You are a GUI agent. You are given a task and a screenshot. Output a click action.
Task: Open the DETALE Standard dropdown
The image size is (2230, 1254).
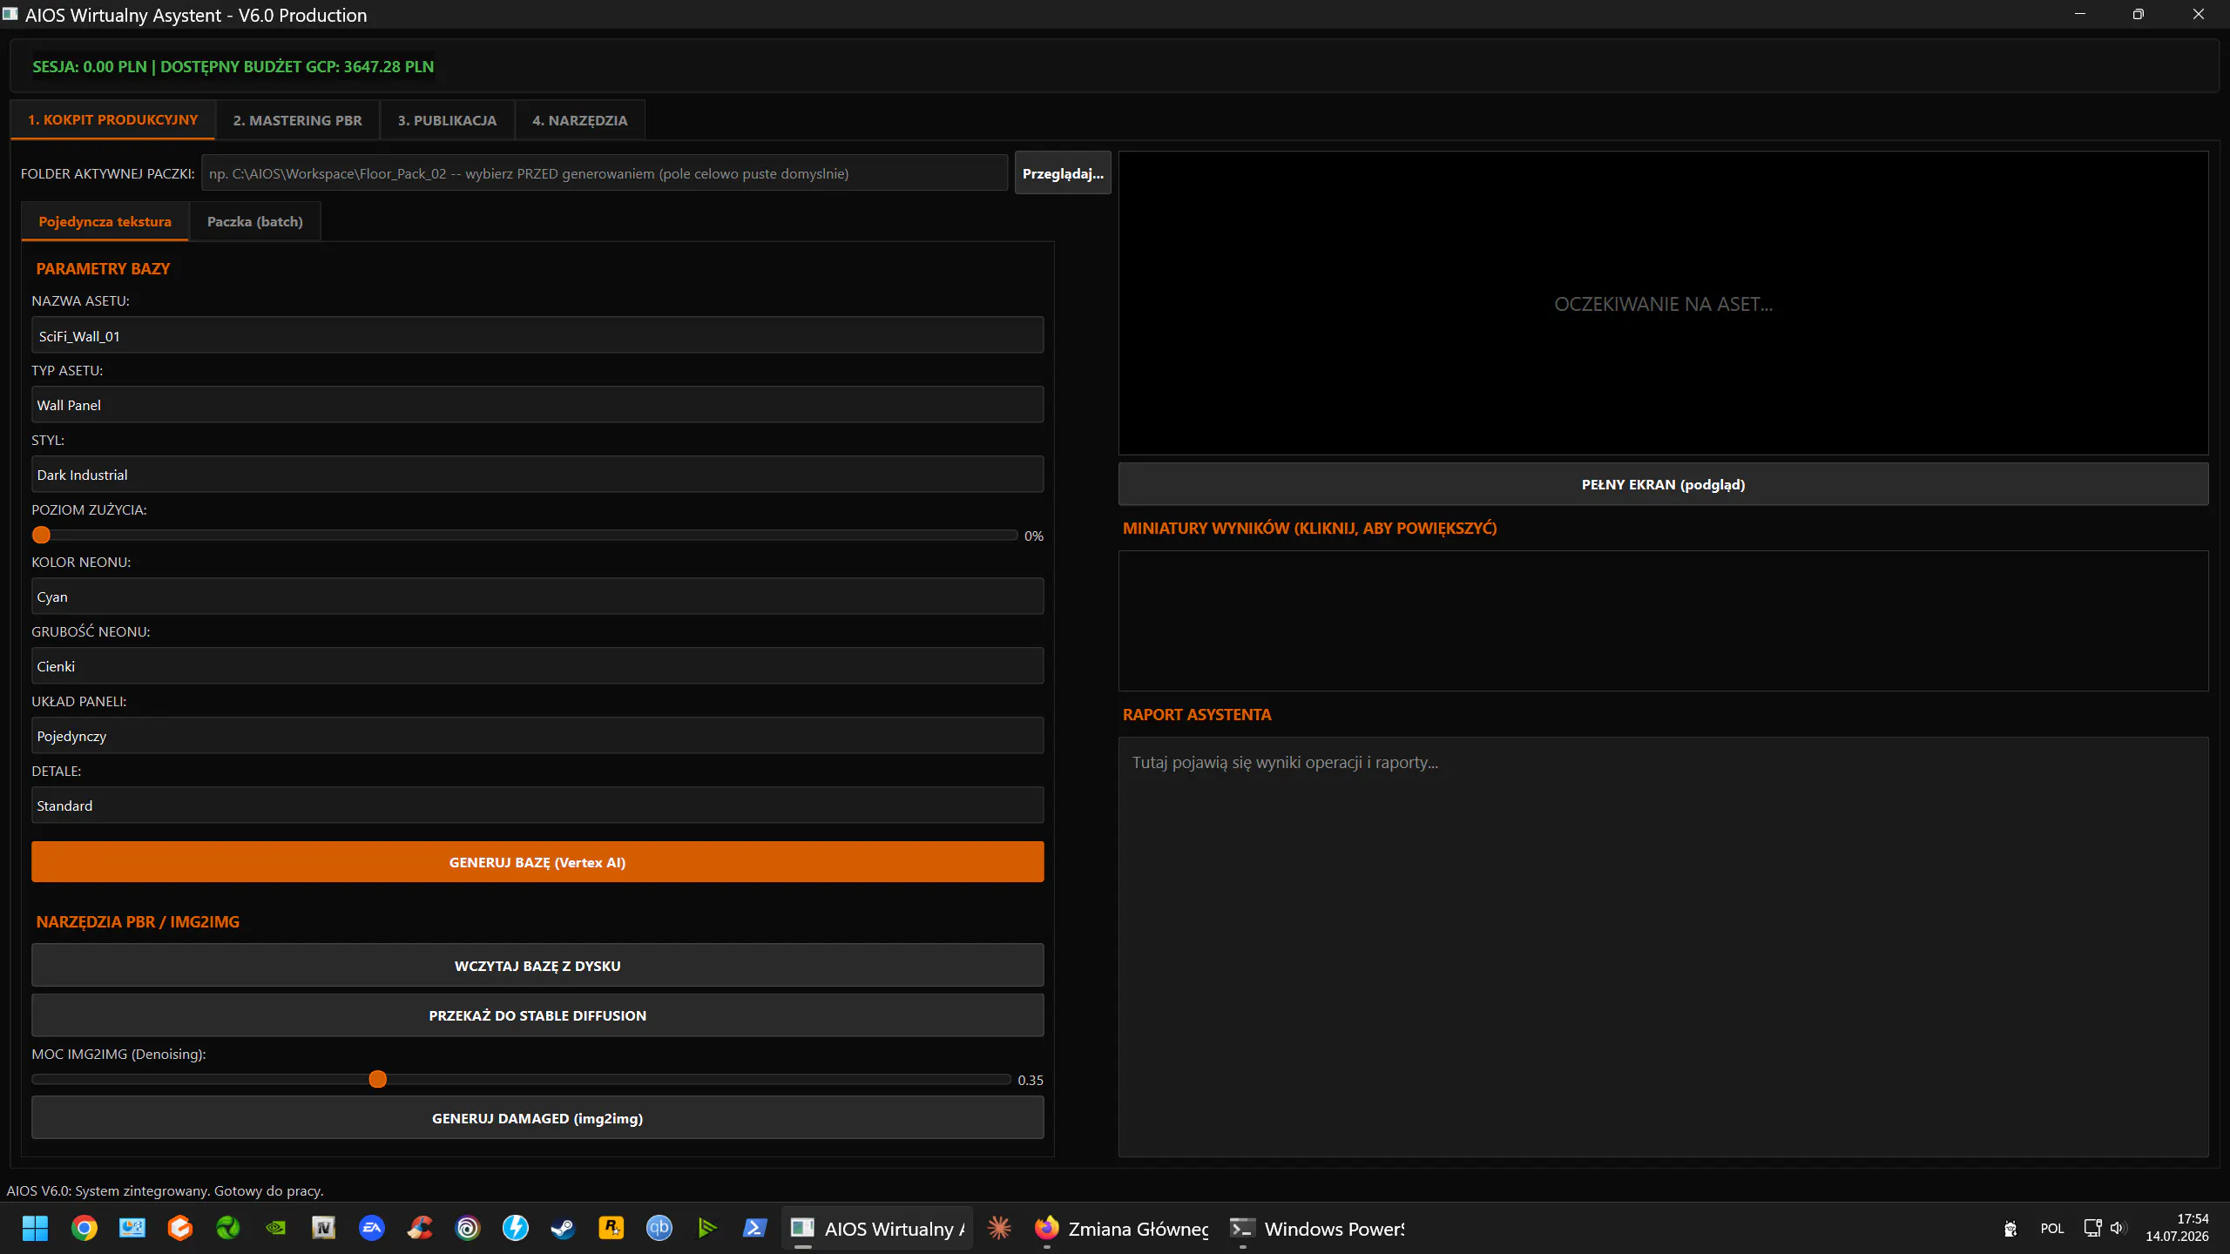(537, 806)
